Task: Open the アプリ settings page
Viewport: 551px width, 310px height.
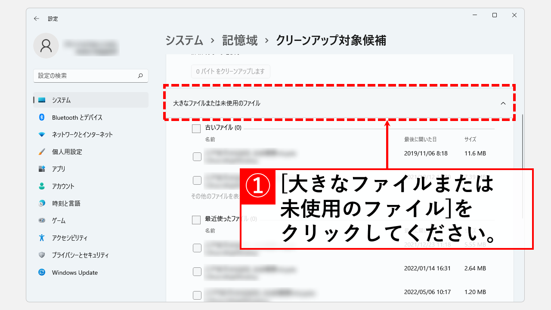Action: [x=59, y=169]
